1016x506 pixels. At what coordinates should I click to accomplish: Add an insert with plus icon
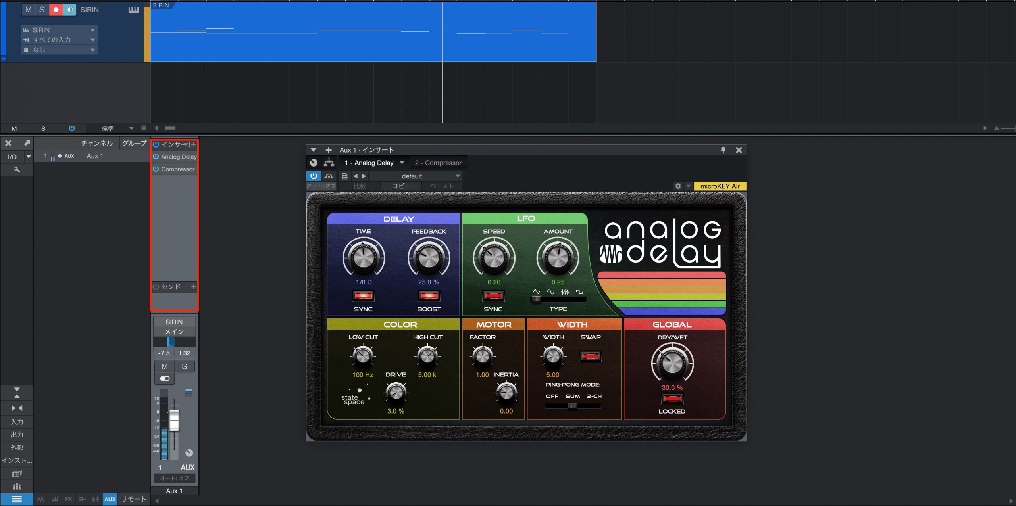click(x=194, y=144)
